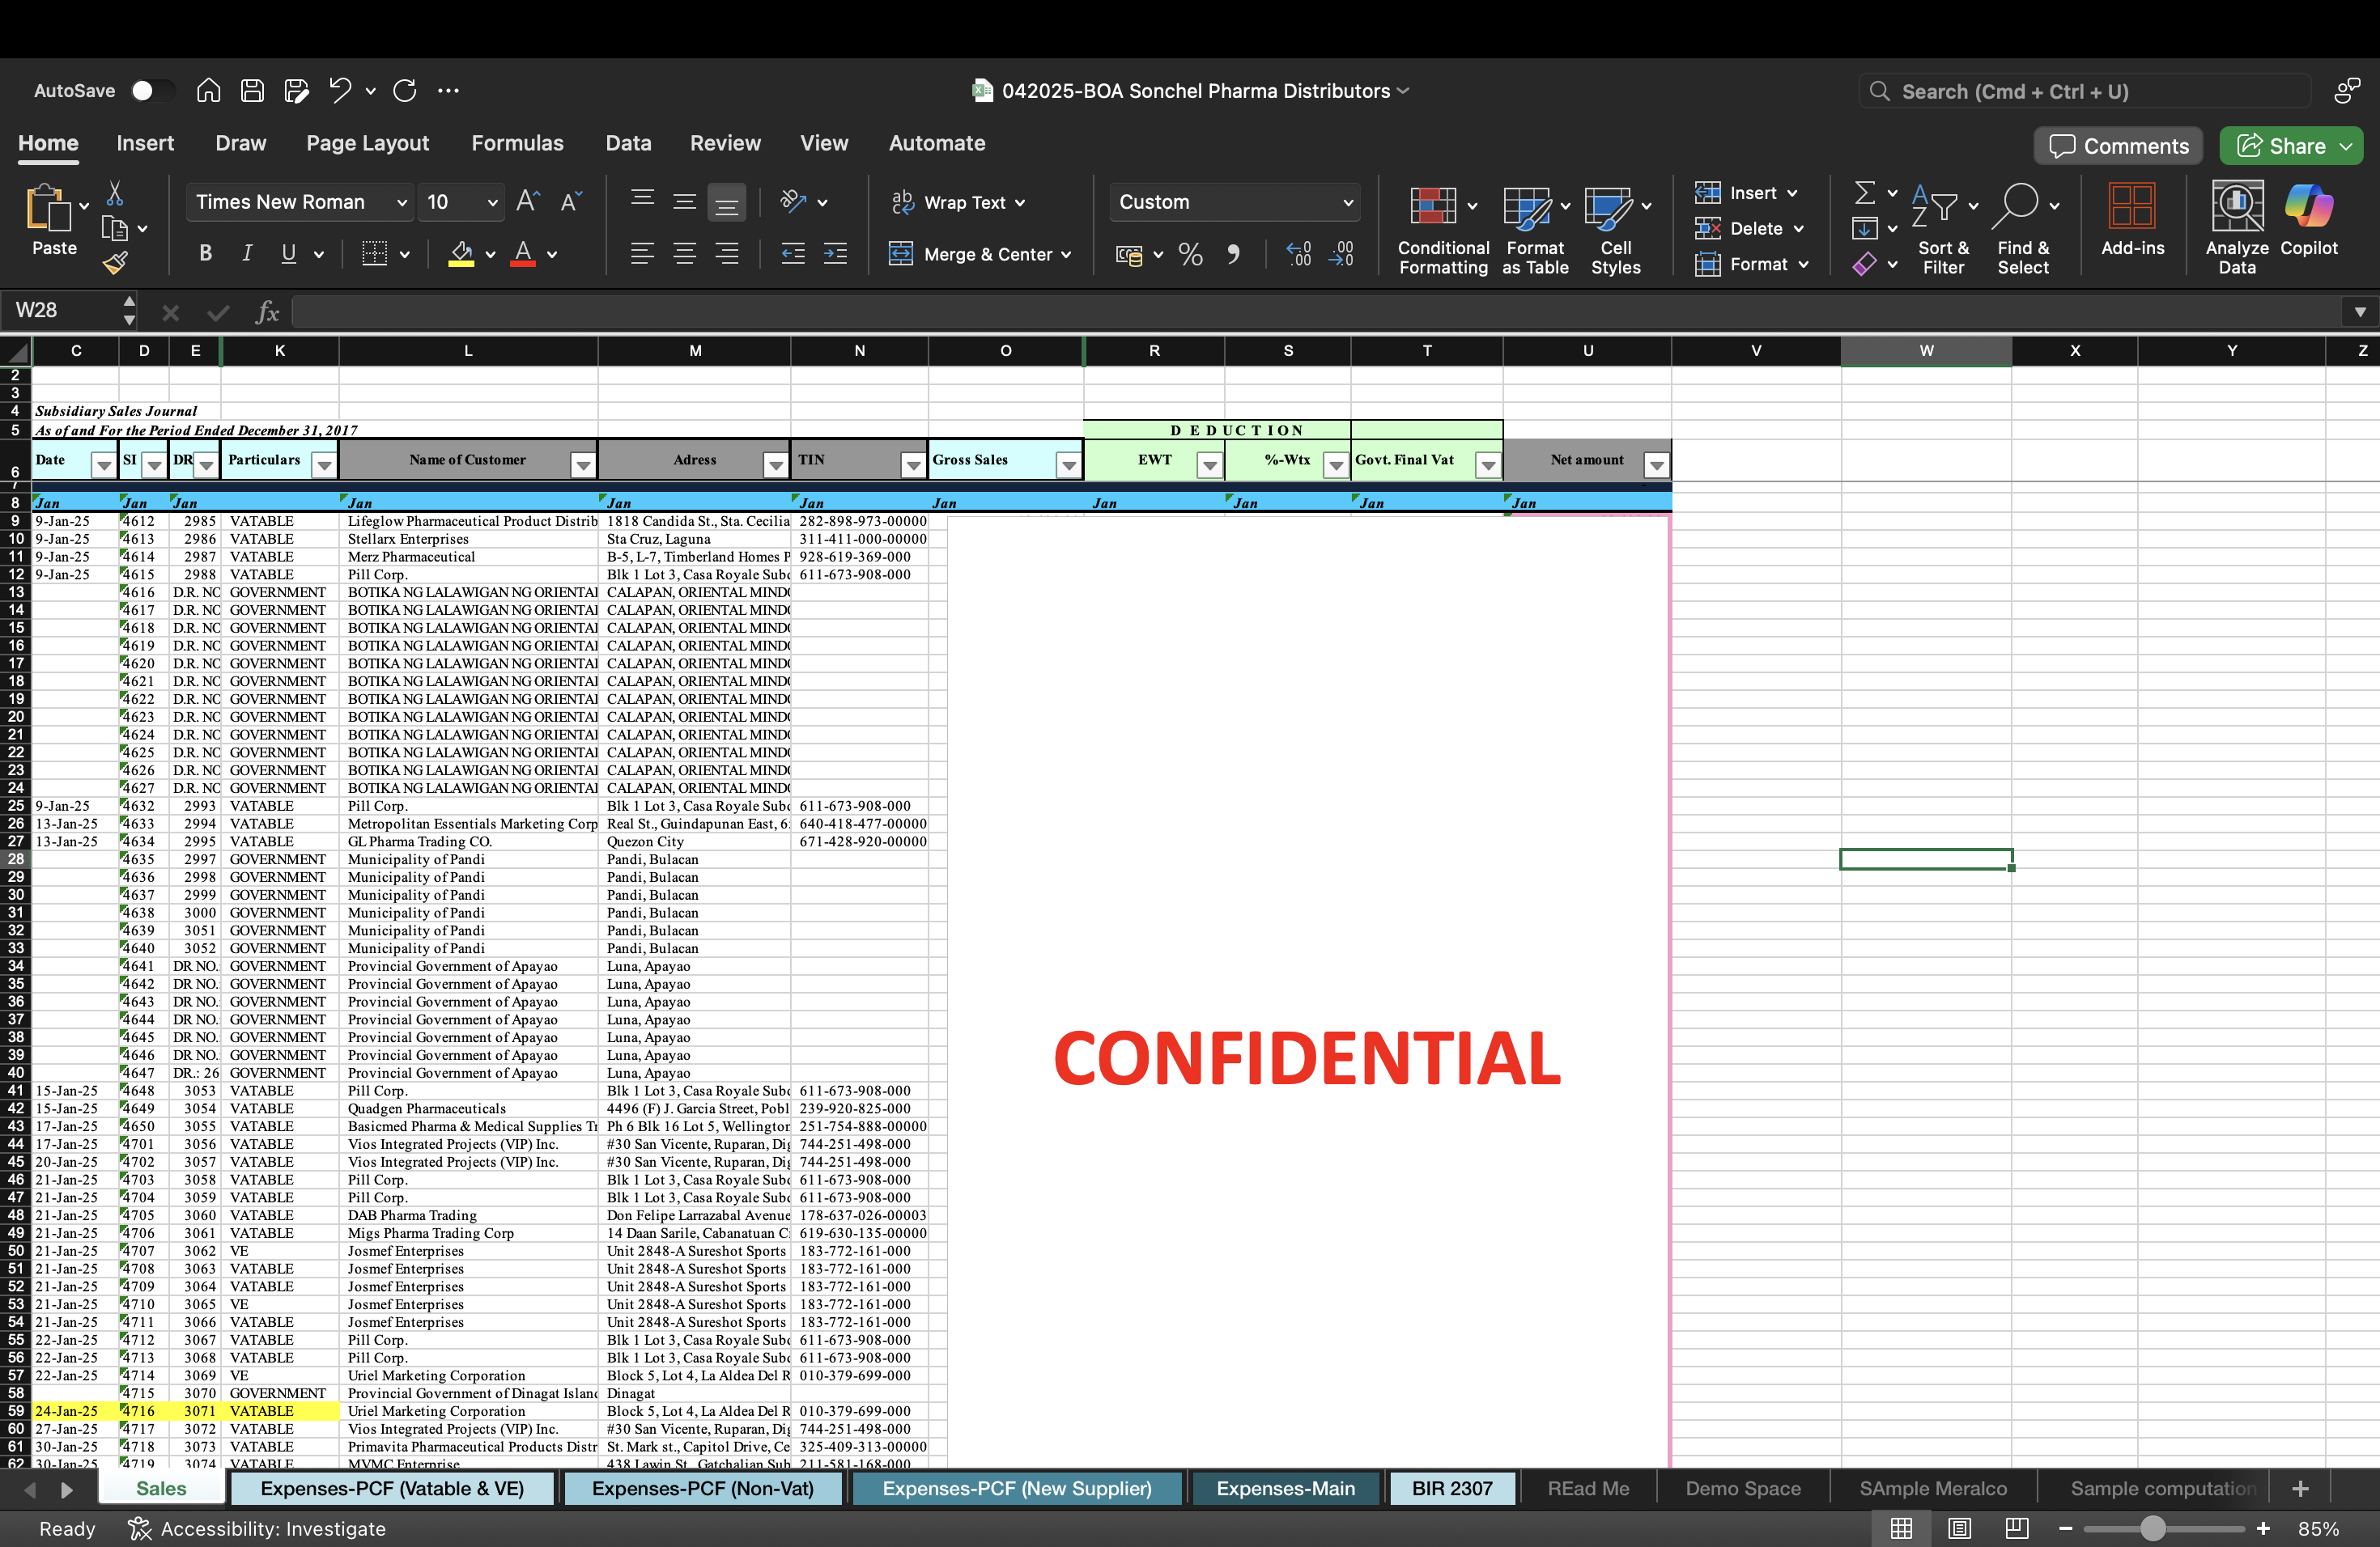The image size is (2380, 1547).
Task: Click the Redo icon
Action: pos(405,91)
